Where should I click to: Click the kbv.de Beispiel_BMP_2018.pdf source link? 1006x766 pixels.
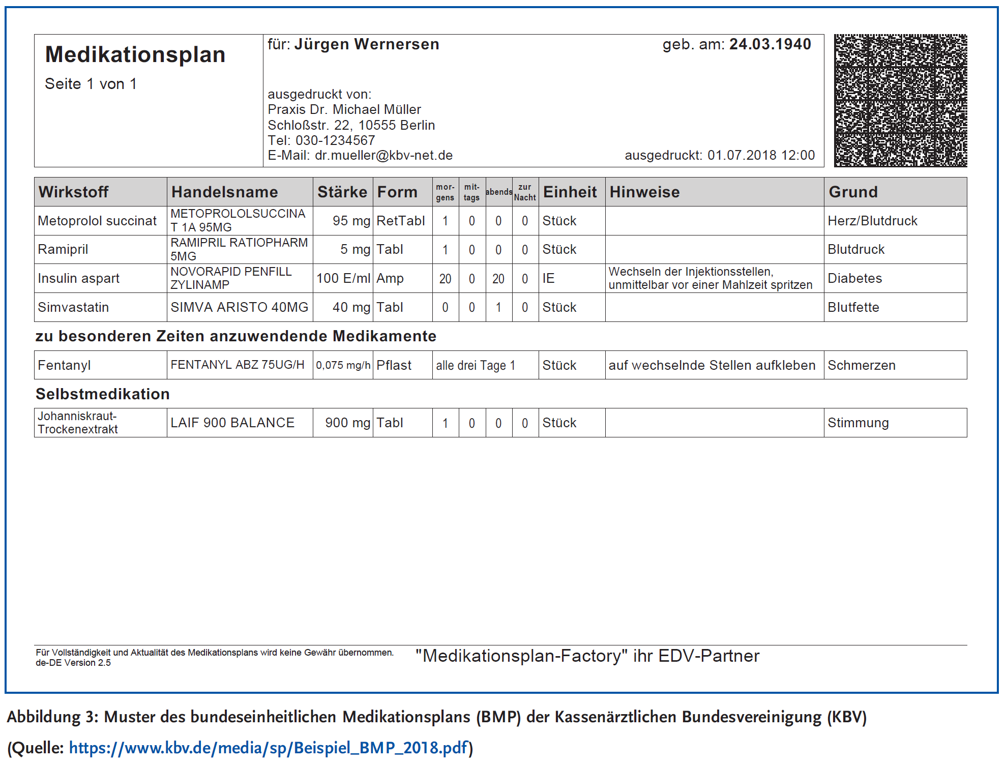click(268, 748)
